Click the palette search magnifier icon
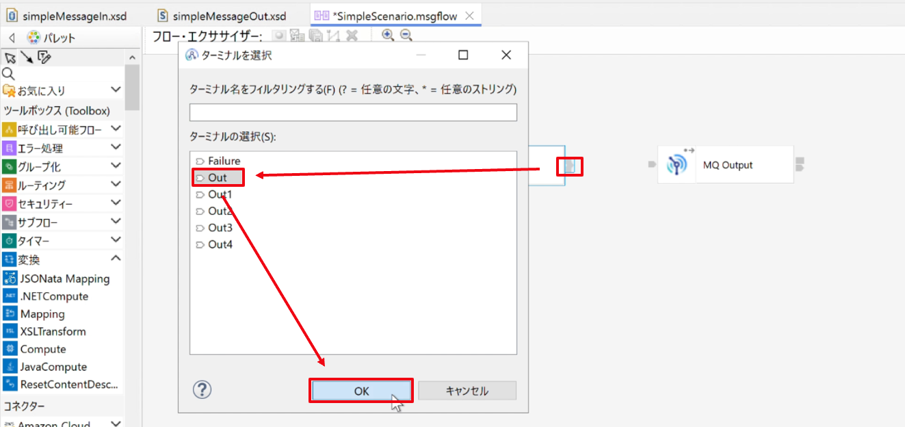Image resolution: width=905 pixels, height=427 pixels. point(8,74)
